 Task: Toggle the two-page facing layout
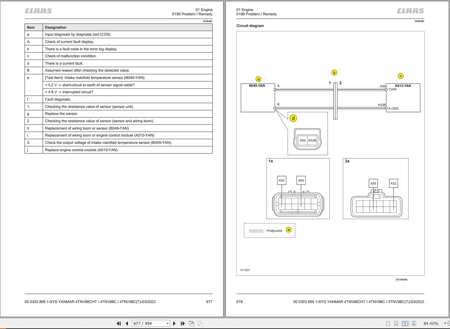point(405,323)
